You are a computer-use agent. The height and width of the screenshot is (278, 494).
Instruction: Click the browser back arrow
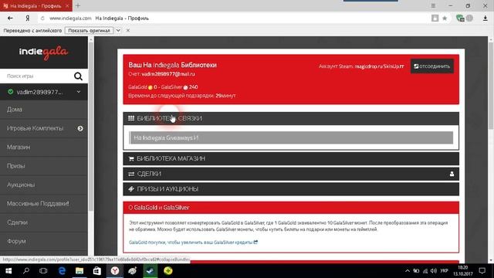tap(10, 19)
